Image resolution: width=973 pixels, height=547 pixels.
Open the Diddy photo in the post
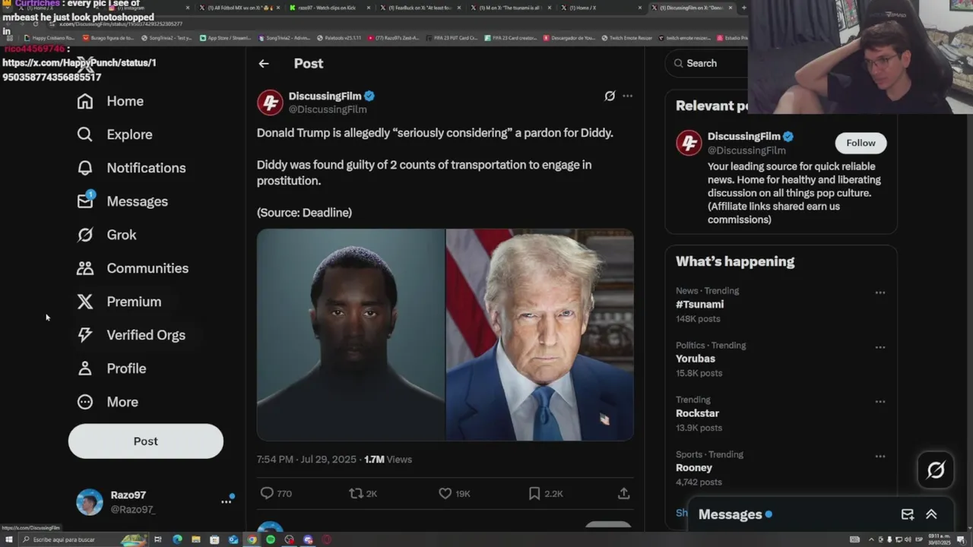pyautogui.click(x=350, y=335)
